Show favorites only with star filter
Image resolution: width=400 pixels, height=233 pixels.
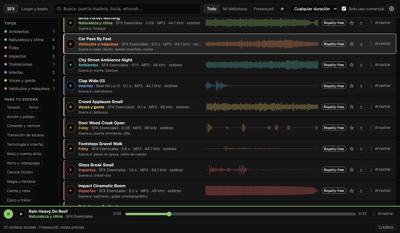pyautogui.click(x=282, y=9)
